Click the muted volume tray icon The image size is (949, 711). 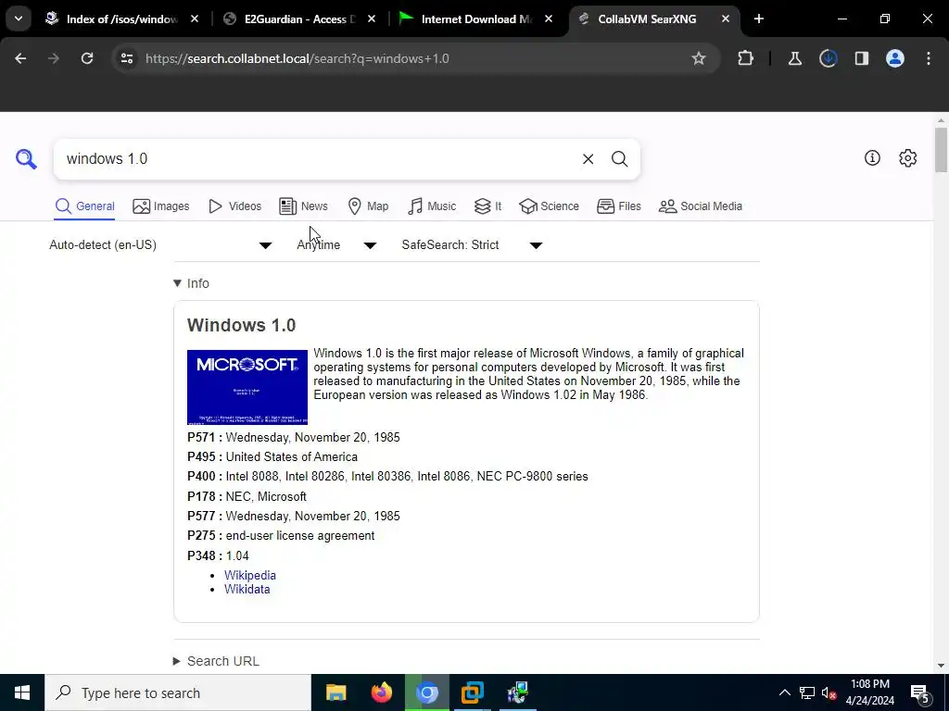tap(829, 692)
